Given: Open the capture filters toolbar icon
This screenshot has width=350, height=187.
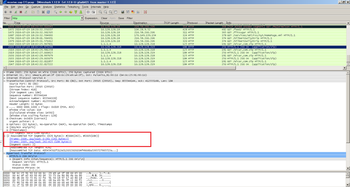Looking at the screenshot, I should tap(123, 12).
